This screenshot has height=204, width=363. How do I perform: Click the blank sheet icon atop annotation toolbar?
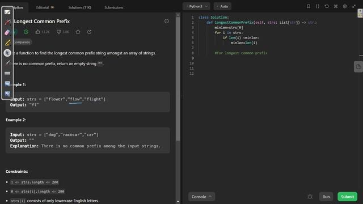[x=7, y=12]
